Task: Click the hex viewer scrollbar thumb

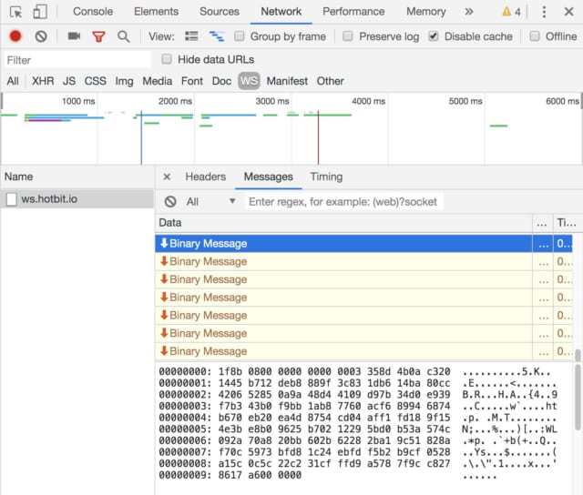Action: (578, 397)
